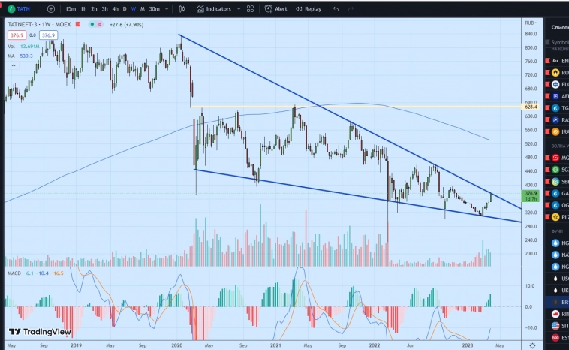Collapse the indicator legend with chevron
This screenshot has width=569, height=350.
point(14,65)
